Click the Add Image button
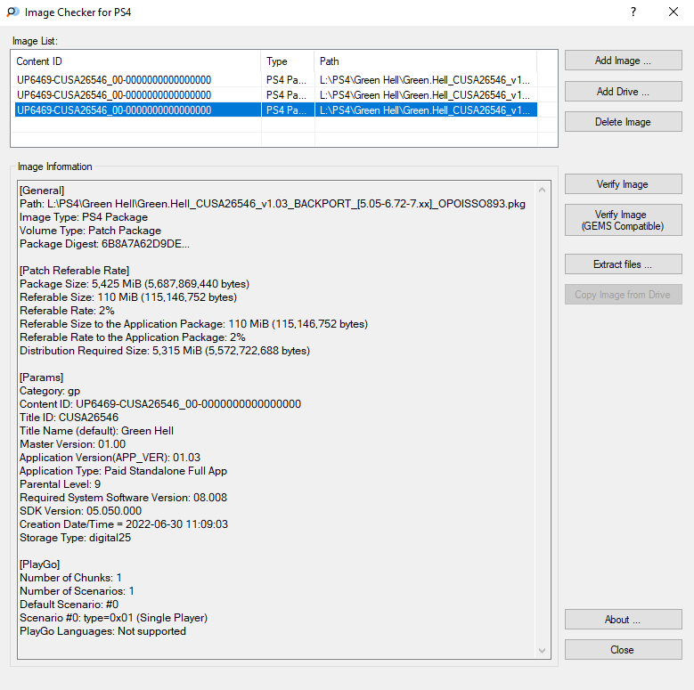Screen dimensions: 694x690 624,61
